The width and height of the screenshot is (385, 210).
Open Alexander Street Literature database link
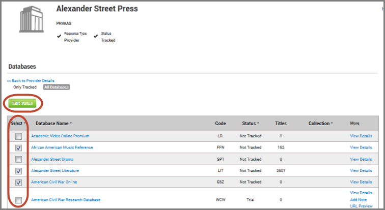coord(55,170)
